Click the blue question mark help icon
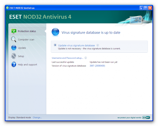Image resolution: width=158 pixels, height=126 pixels. point(14,64)
